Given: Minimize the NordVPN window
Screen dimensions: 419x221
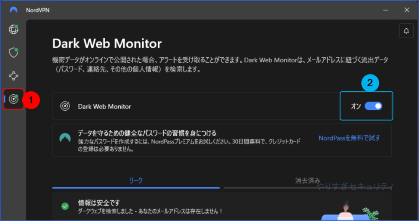Looking at the screenshot, I should coord(385,10).
